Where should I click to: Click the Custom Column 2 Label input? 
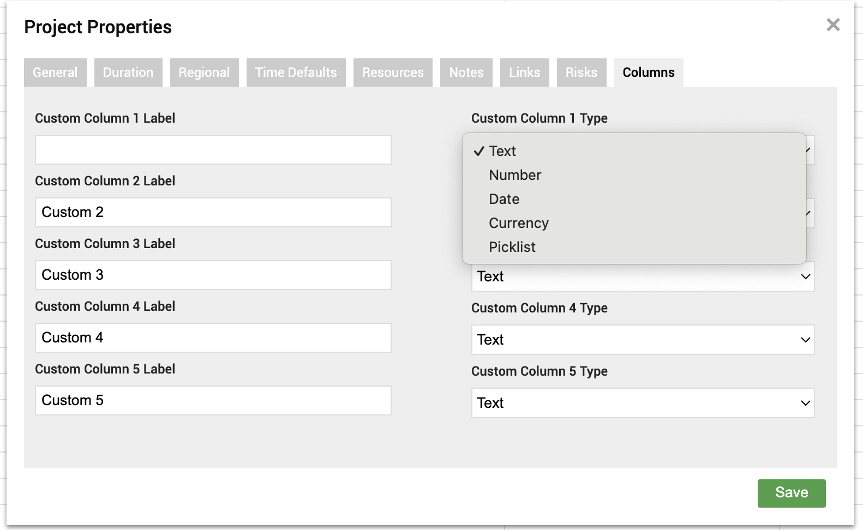click(213, 213)
